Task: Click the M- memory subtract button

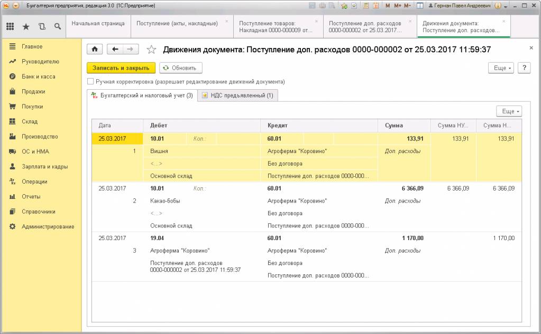Action: click(407, 5)
